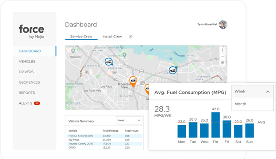
Task: Click the Thursday 42.0 fuel bar
Action: (x=215, y=125)
